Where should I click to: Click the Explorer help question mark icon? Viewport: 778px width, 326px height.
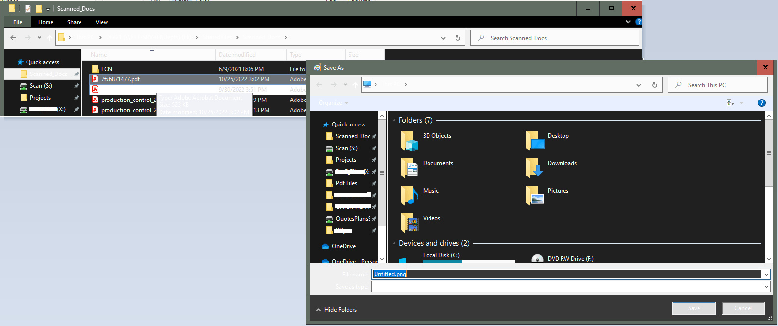638,22
